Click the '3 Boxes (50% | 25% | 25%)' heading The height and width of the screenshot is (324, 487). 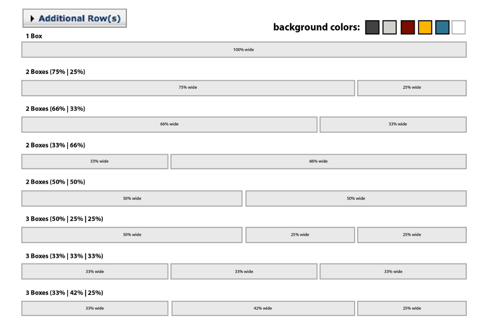pyautogui.click(x=64, y=219)
